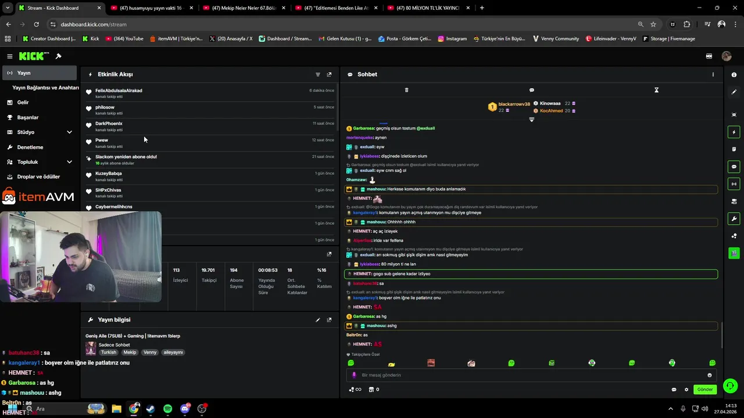The width and height of the screenshot is (744, 418).
Task: Pop out the Yayın bilgisi panel
Action: [x=329, y=320]
